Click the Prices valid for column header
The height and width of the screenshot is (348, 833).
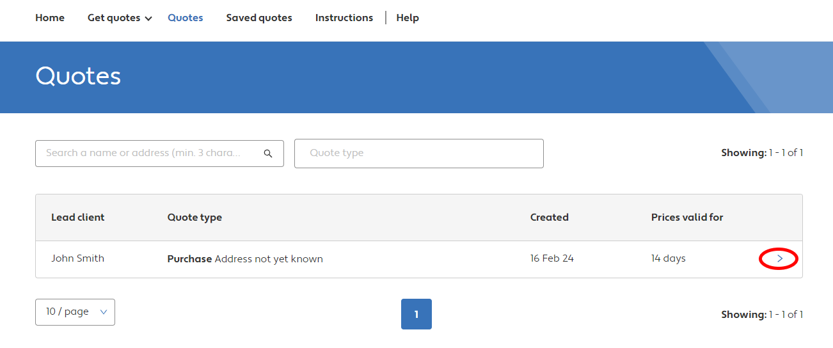tap(687, 217)
